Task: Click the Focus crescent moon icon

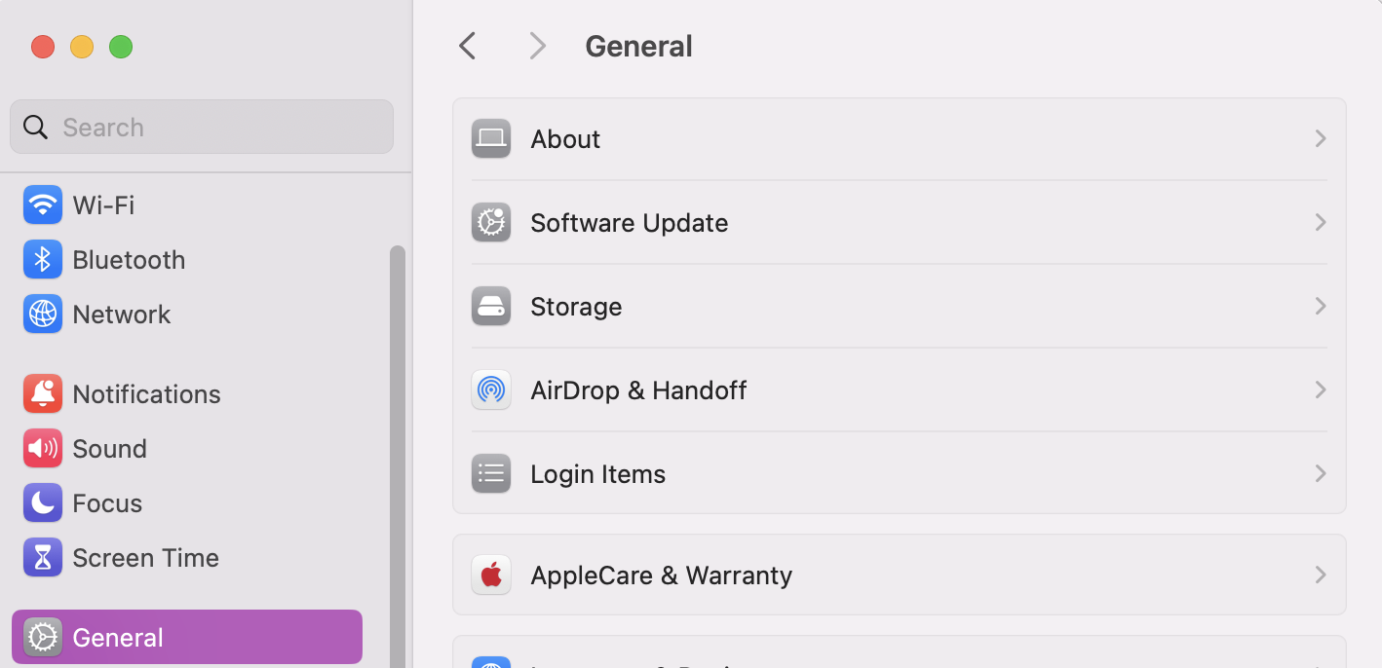Action: point(43,502)
